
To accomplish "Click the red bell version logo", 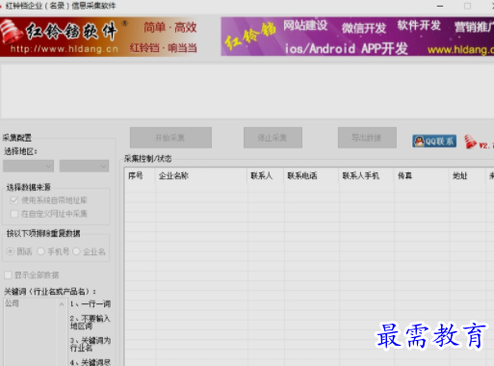I will 470,142.
